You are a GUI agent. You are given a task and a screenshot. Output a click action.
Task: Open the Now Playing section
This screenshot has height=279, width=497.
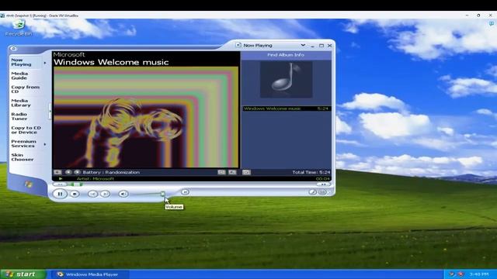pyautogui.click(x=21, y=62)
